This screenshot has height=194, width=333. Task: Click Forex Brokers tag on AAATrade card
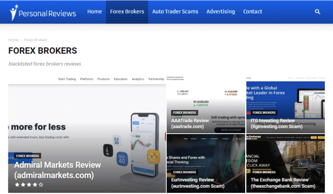click(185, 113)
